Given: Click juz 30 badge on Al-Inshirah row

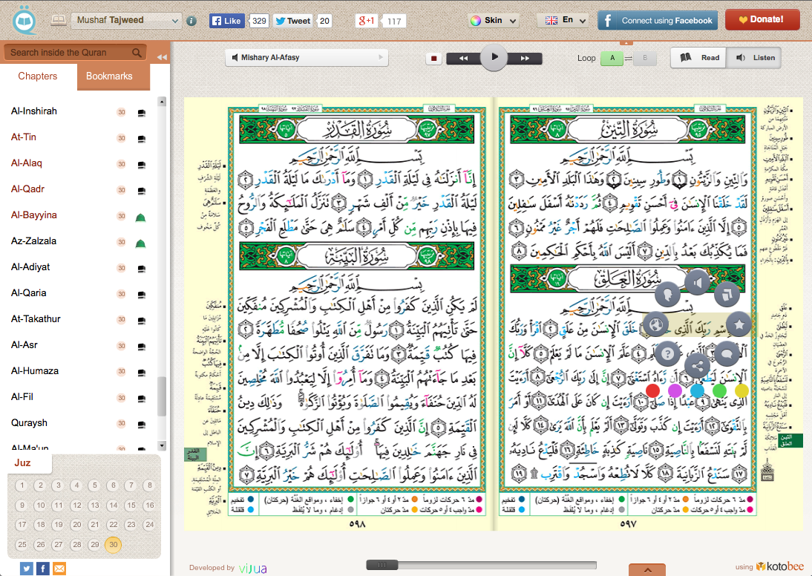Looking at the screenshot, I should tap(121, 112).
